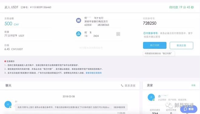The height and width of the screenshot is (114, 200).
Task: Click the seller 在线 status label
Action: pyautogui.click(x=193, y=85)
